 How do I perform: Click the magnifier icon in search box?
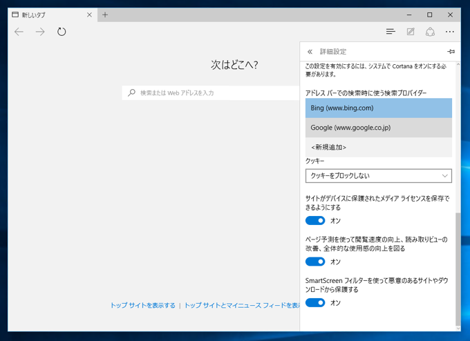[x=131, y=92]
